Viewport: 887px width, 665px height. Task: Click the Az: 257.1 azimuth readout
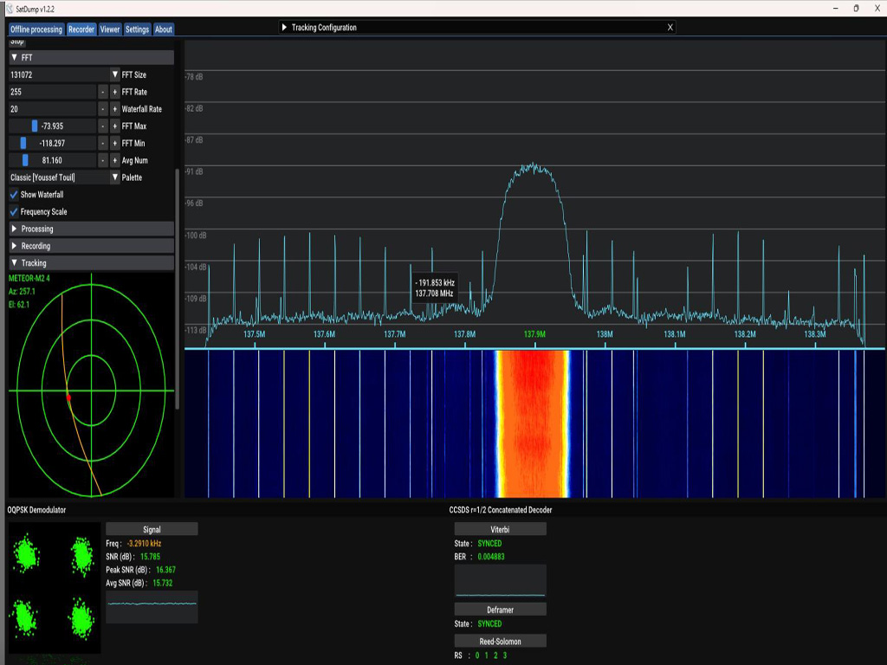[22, 291]
